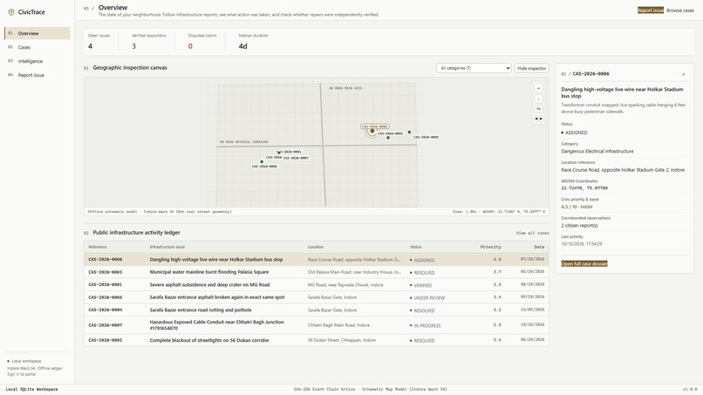Click the Sarafa Bazar Gate location of CAS-2026-0005

click(332, 297)
